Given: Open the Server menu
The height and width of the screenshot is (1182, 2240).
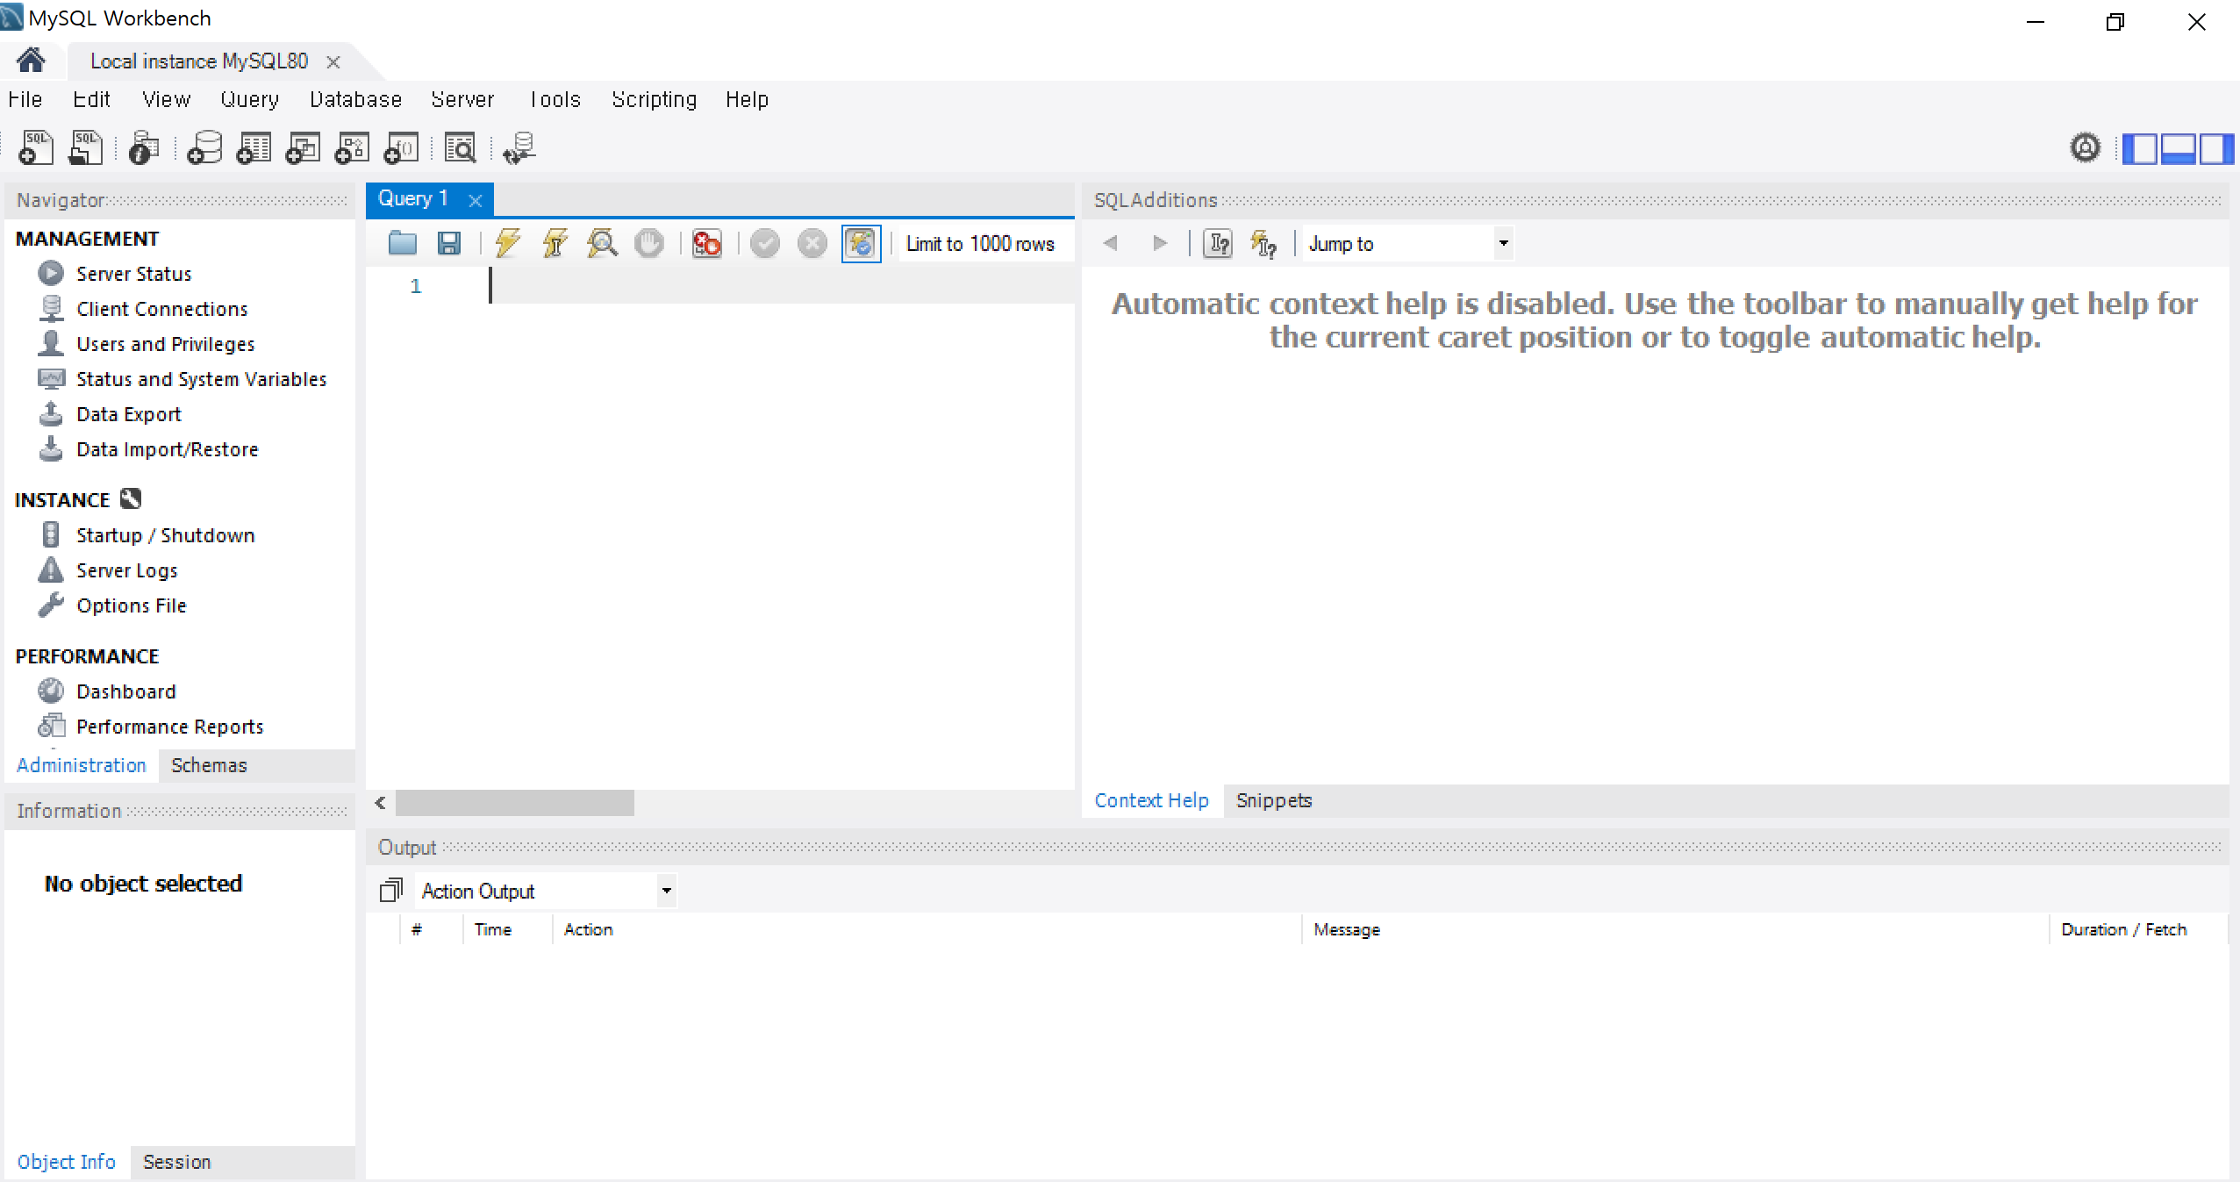Looking at the screenshot, I should pyautogui.click(x=462, y=99).
